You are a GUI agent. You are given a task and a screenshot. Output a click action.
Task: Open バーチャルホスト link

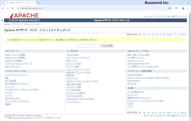73,102
